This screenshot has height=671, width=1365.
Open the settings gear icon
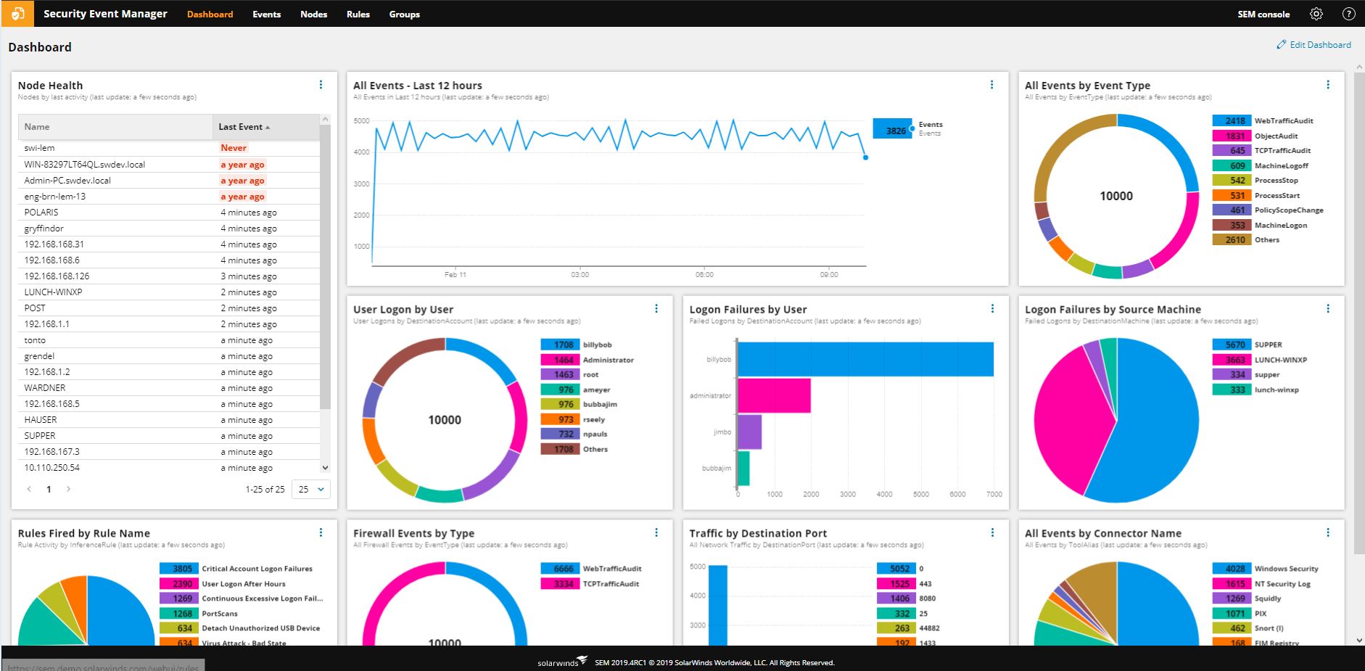point(1316,14)
